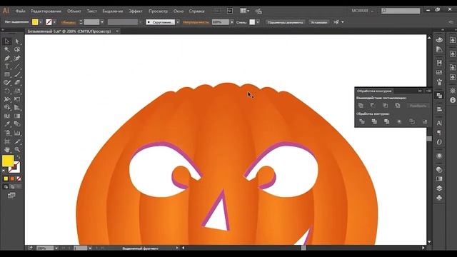Select the Column Graph tool
457x257 pixels.
[x=17, y=133]
